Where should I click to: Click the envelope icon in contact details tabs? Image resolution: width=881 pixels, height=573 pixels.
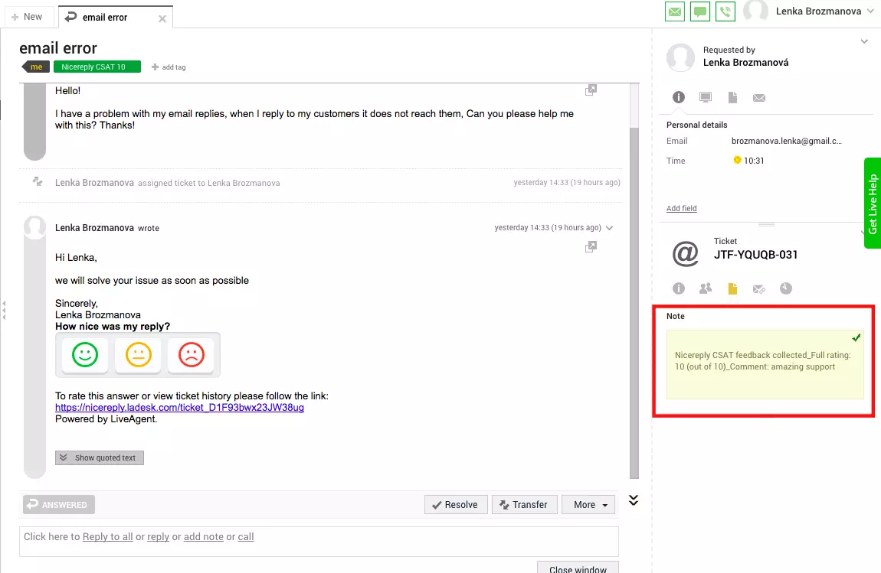[758, 98]
